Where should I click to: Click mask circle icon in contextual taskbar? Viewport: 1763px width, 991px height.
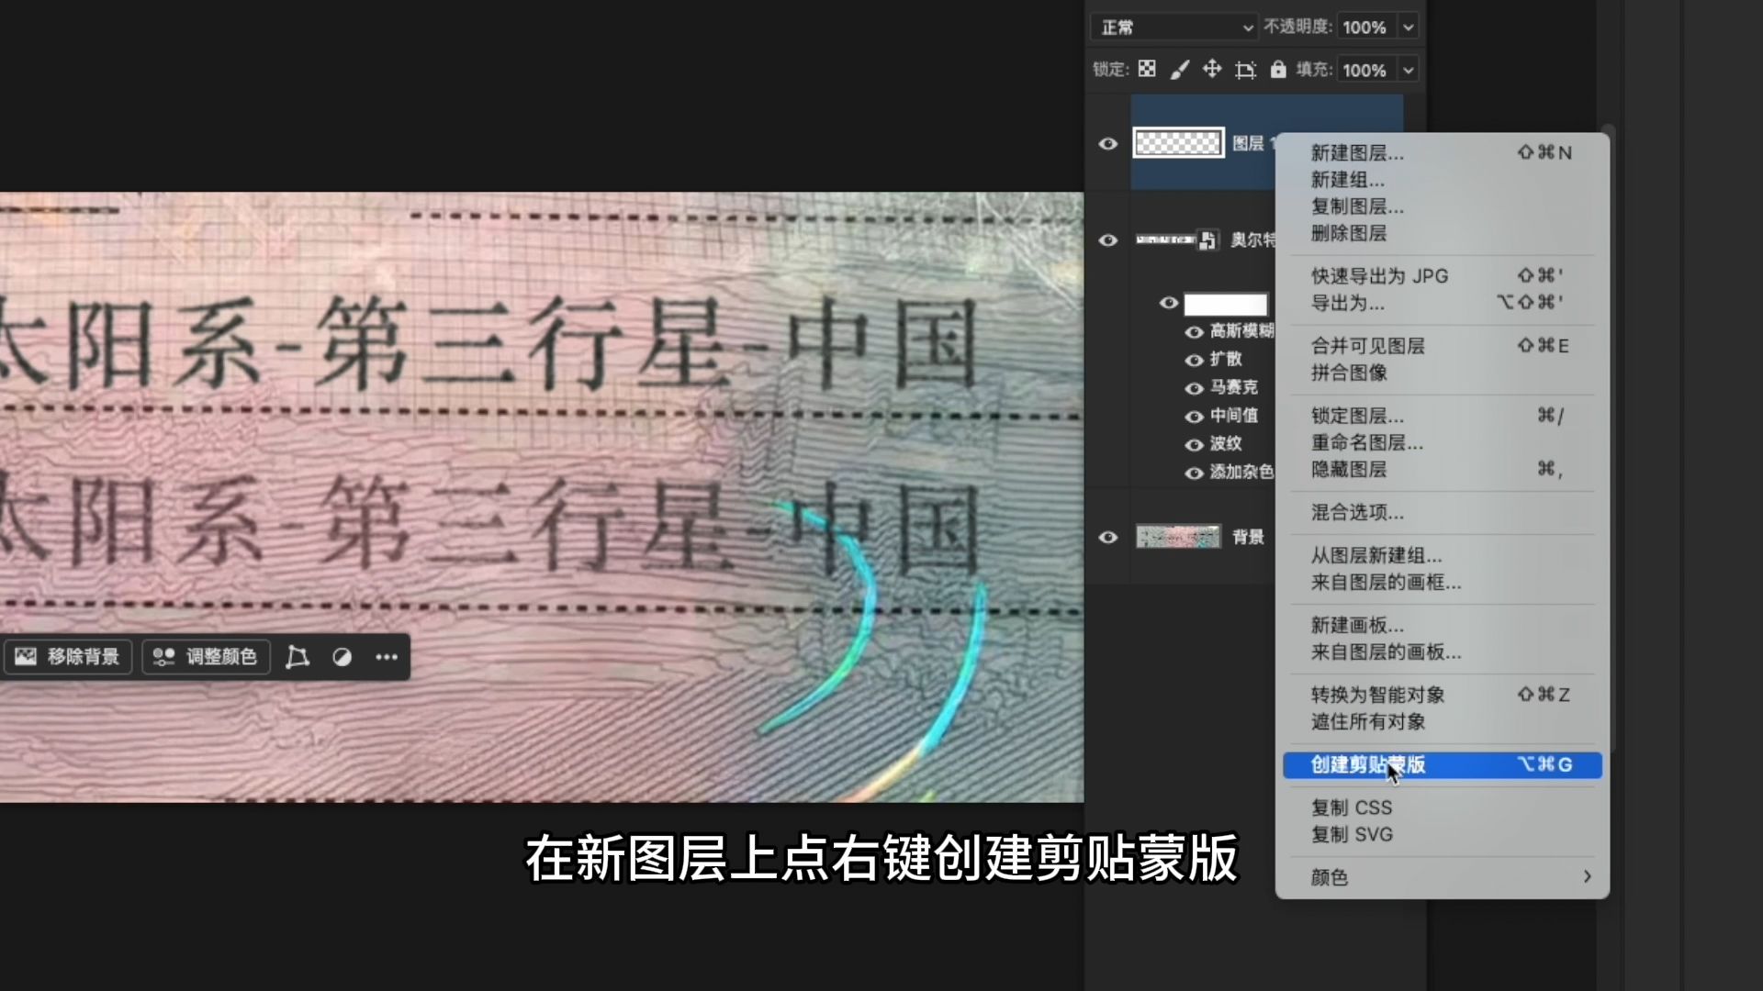[x=342, y=657]
